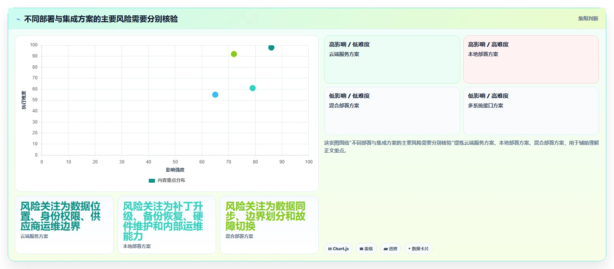The height and width of the screenshot is (269, 614).
Task: Click the Chart.js tag icon
Action: pos(330,249)
